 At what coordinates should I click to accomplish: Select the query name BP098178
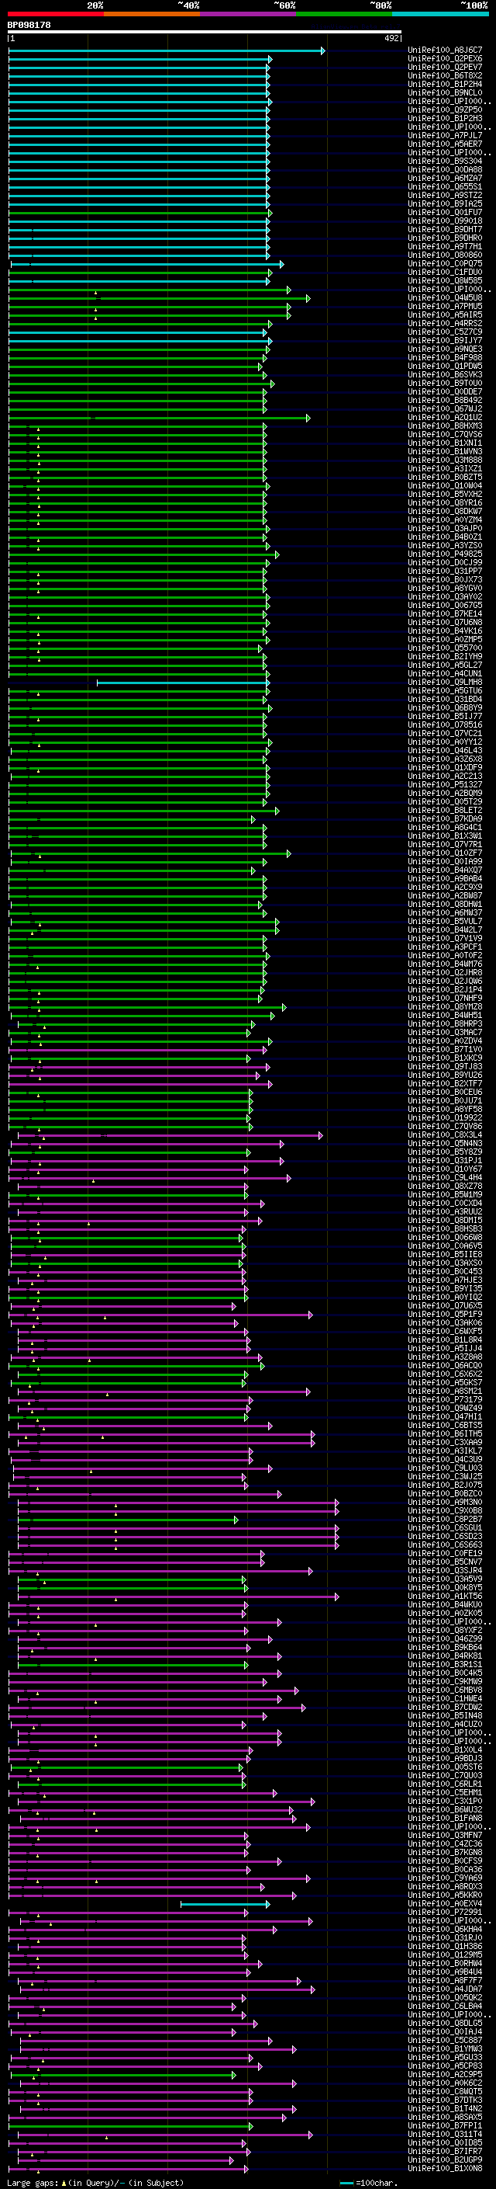pyautogui.click(x=29, y=26)
